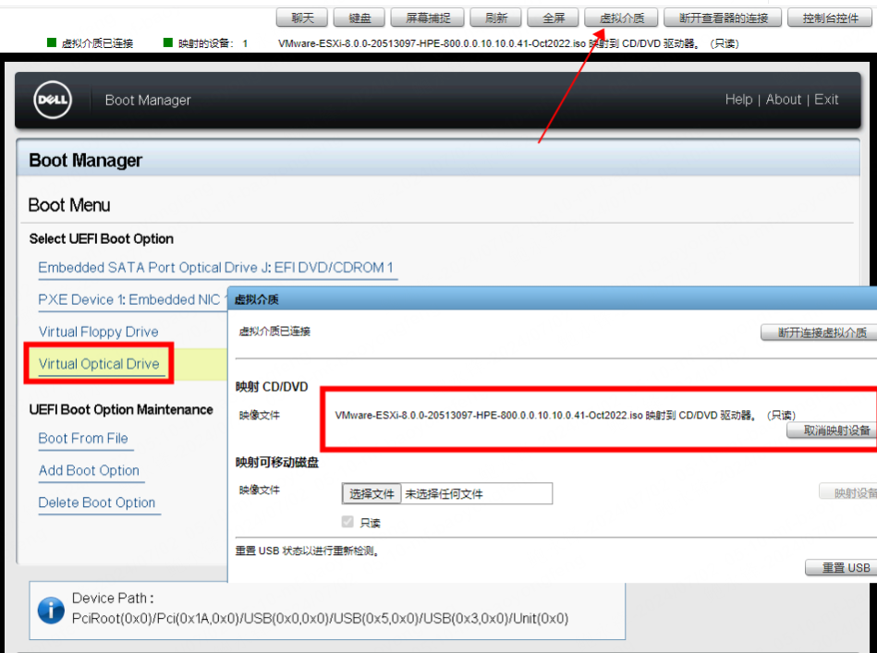Click the VMware-ESXi ISO status text in top bar
Image resolution: width=877 pixels, height=653 pixels.
pyautogui.click(x=508, y=43)
